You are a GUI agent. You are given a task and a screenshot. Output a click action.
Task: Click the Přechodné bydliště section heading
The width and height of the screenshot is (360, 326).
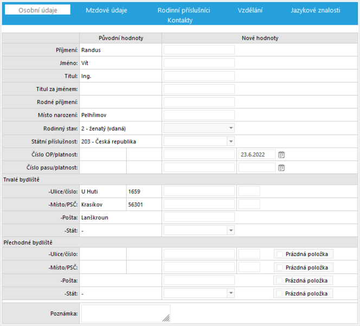pyautogui.click(x=28, y=242)
